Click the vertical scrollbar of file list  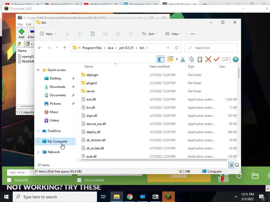[x=239, y=73]
